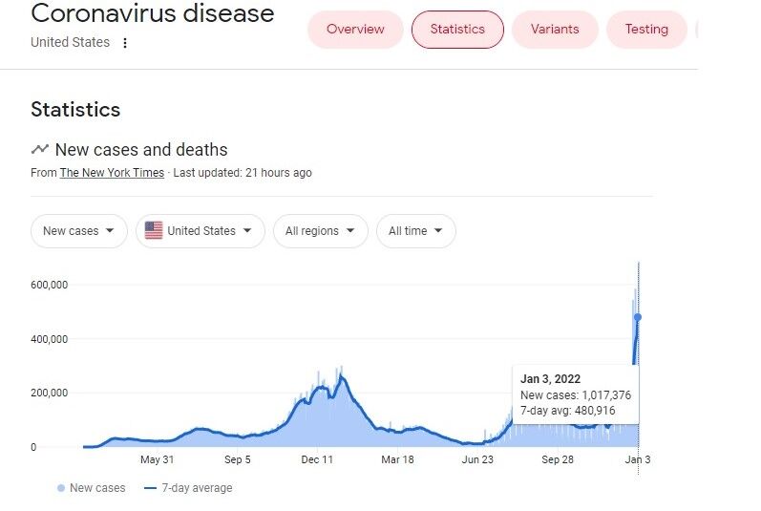Click the trend chart icon near heading
This screenshot has width=761, height=511.
39,149
